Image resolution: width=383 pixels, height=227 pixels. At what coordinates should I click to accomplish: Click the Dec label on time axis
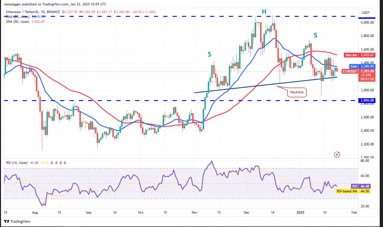[247, 213]
